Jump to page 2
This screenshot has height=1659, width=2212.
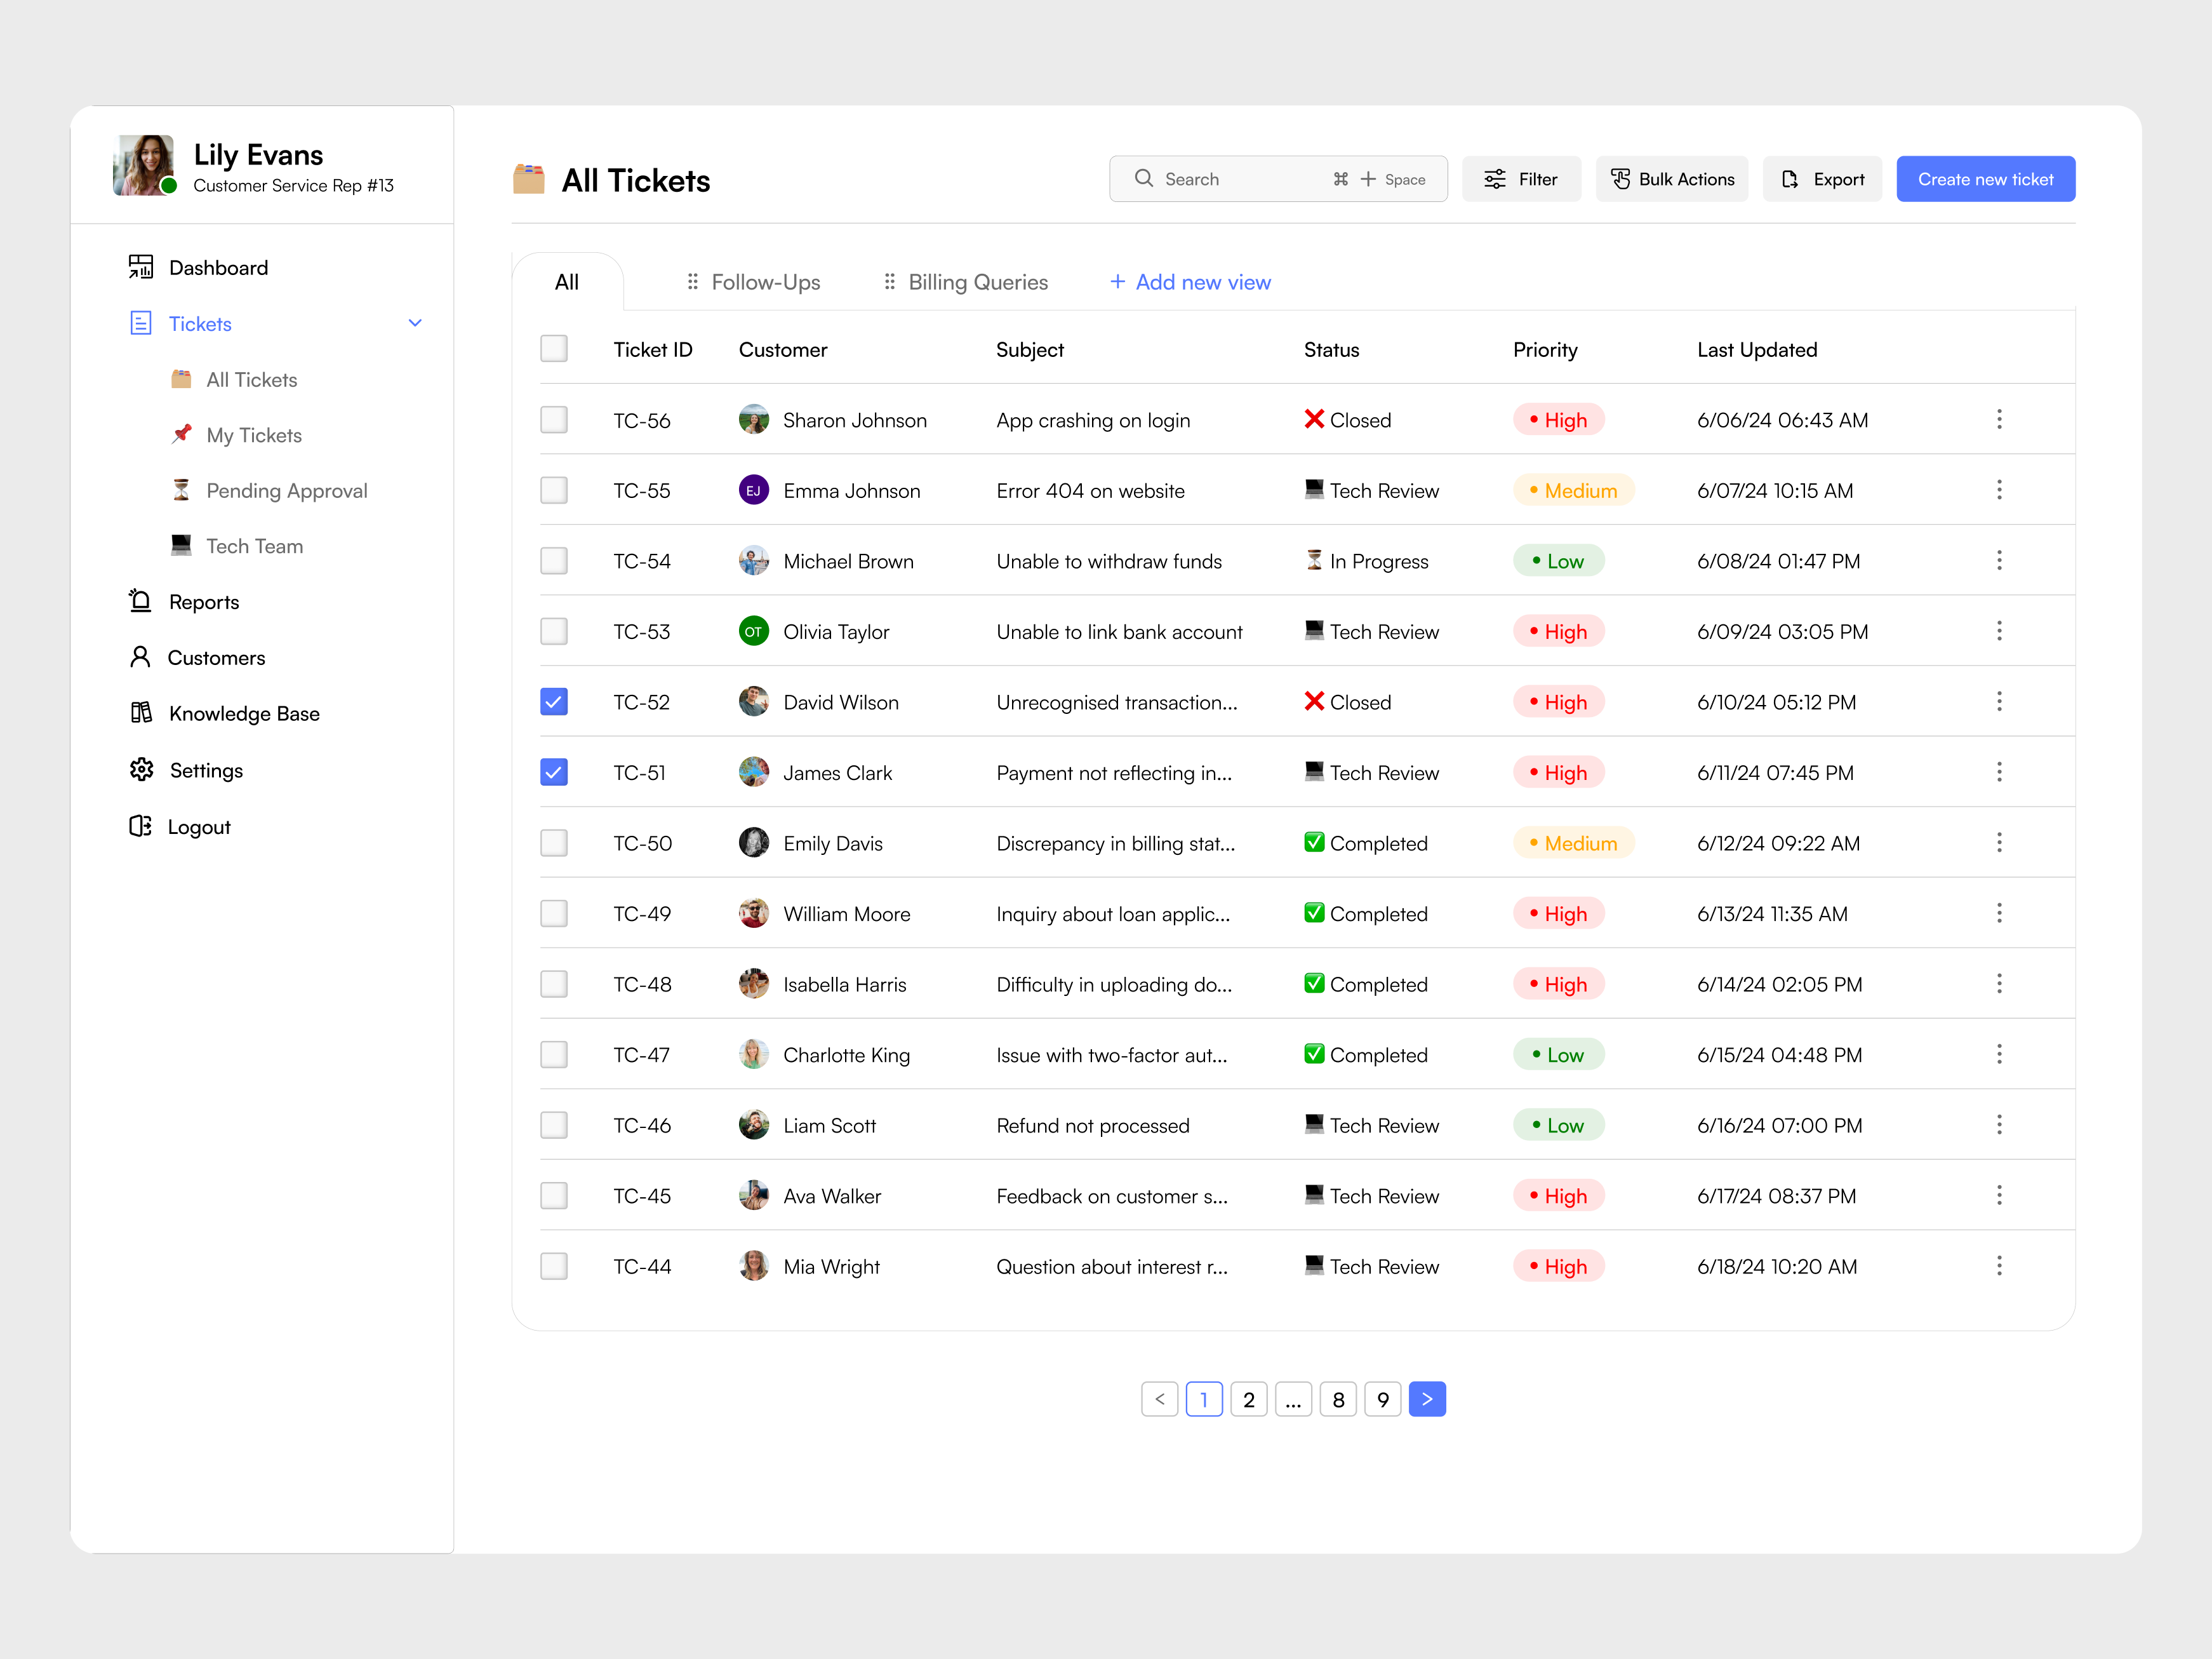[x=1249, y=1399]
